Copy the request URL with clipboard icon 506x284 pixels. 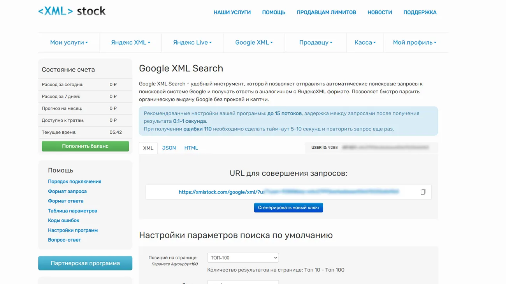(x=423, y=192)
